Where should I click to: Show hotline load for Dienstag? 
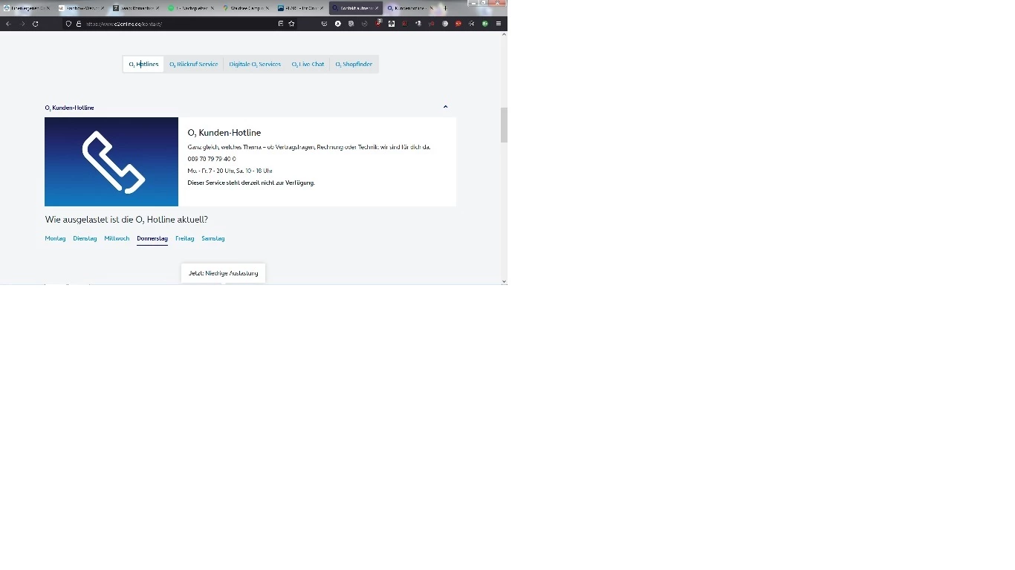click(x=85, y=238)
